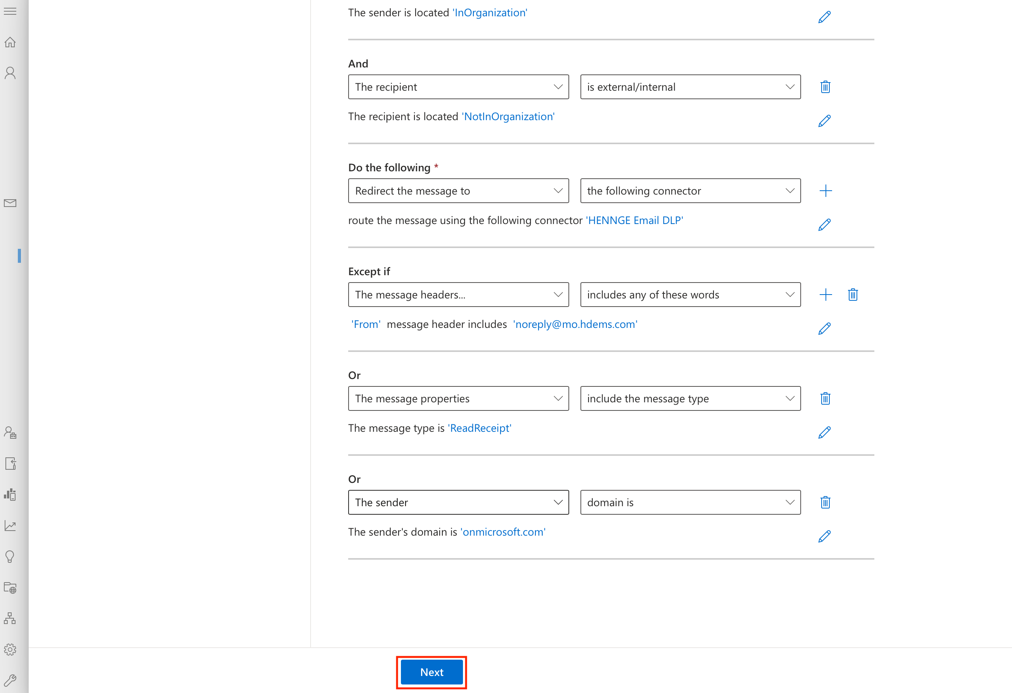Open Settings gear icon in sidebar
The image size is (1012, 693).
pos(10,650)
